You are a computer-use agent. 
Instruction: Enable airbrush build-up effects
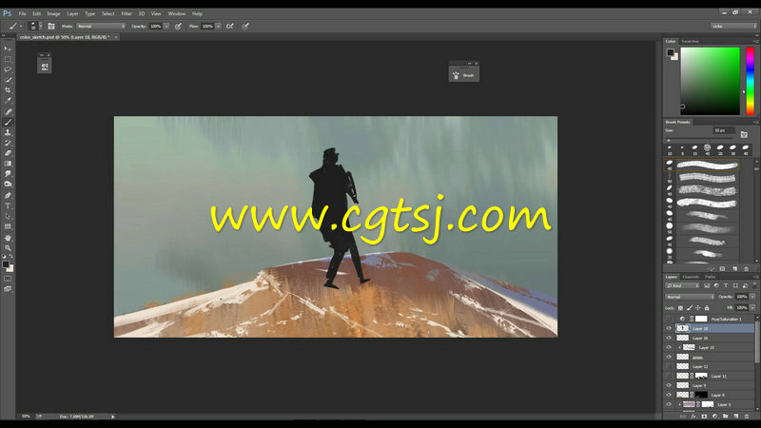tap(230, 27)
